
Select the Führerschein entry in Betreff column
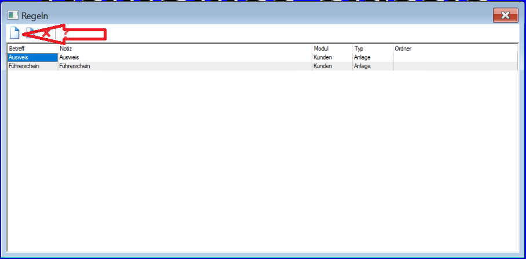click(32, 66)
